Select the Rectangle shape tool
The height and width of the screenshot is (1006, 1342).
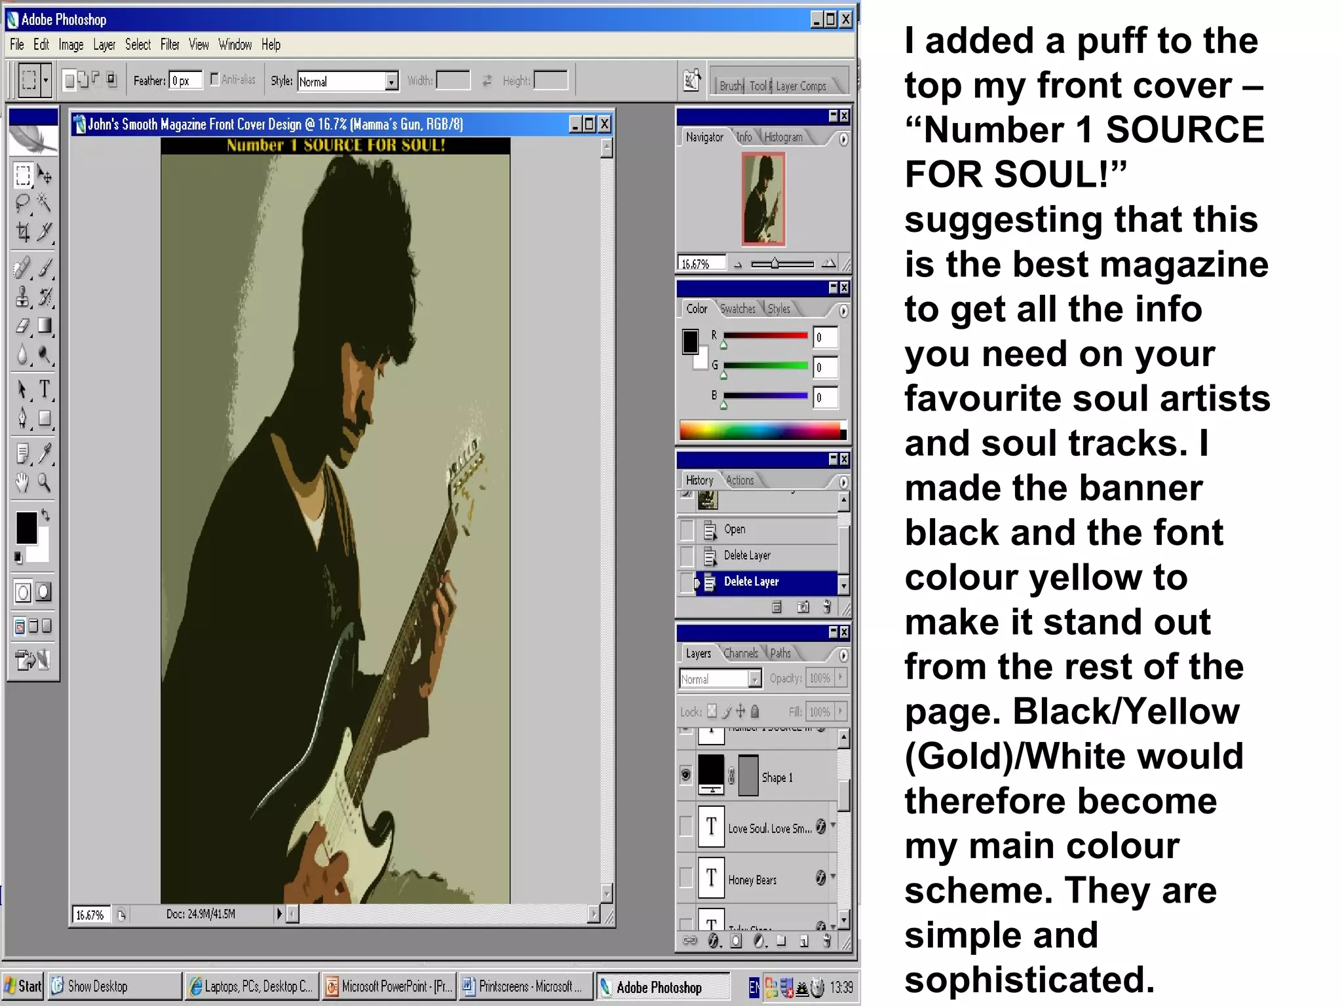click(x=45, y=418)
